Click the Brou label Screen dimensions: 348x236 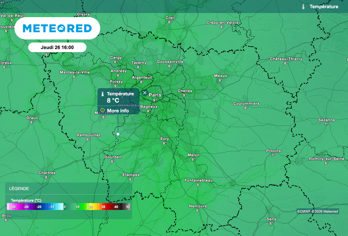tap(7, 216)
